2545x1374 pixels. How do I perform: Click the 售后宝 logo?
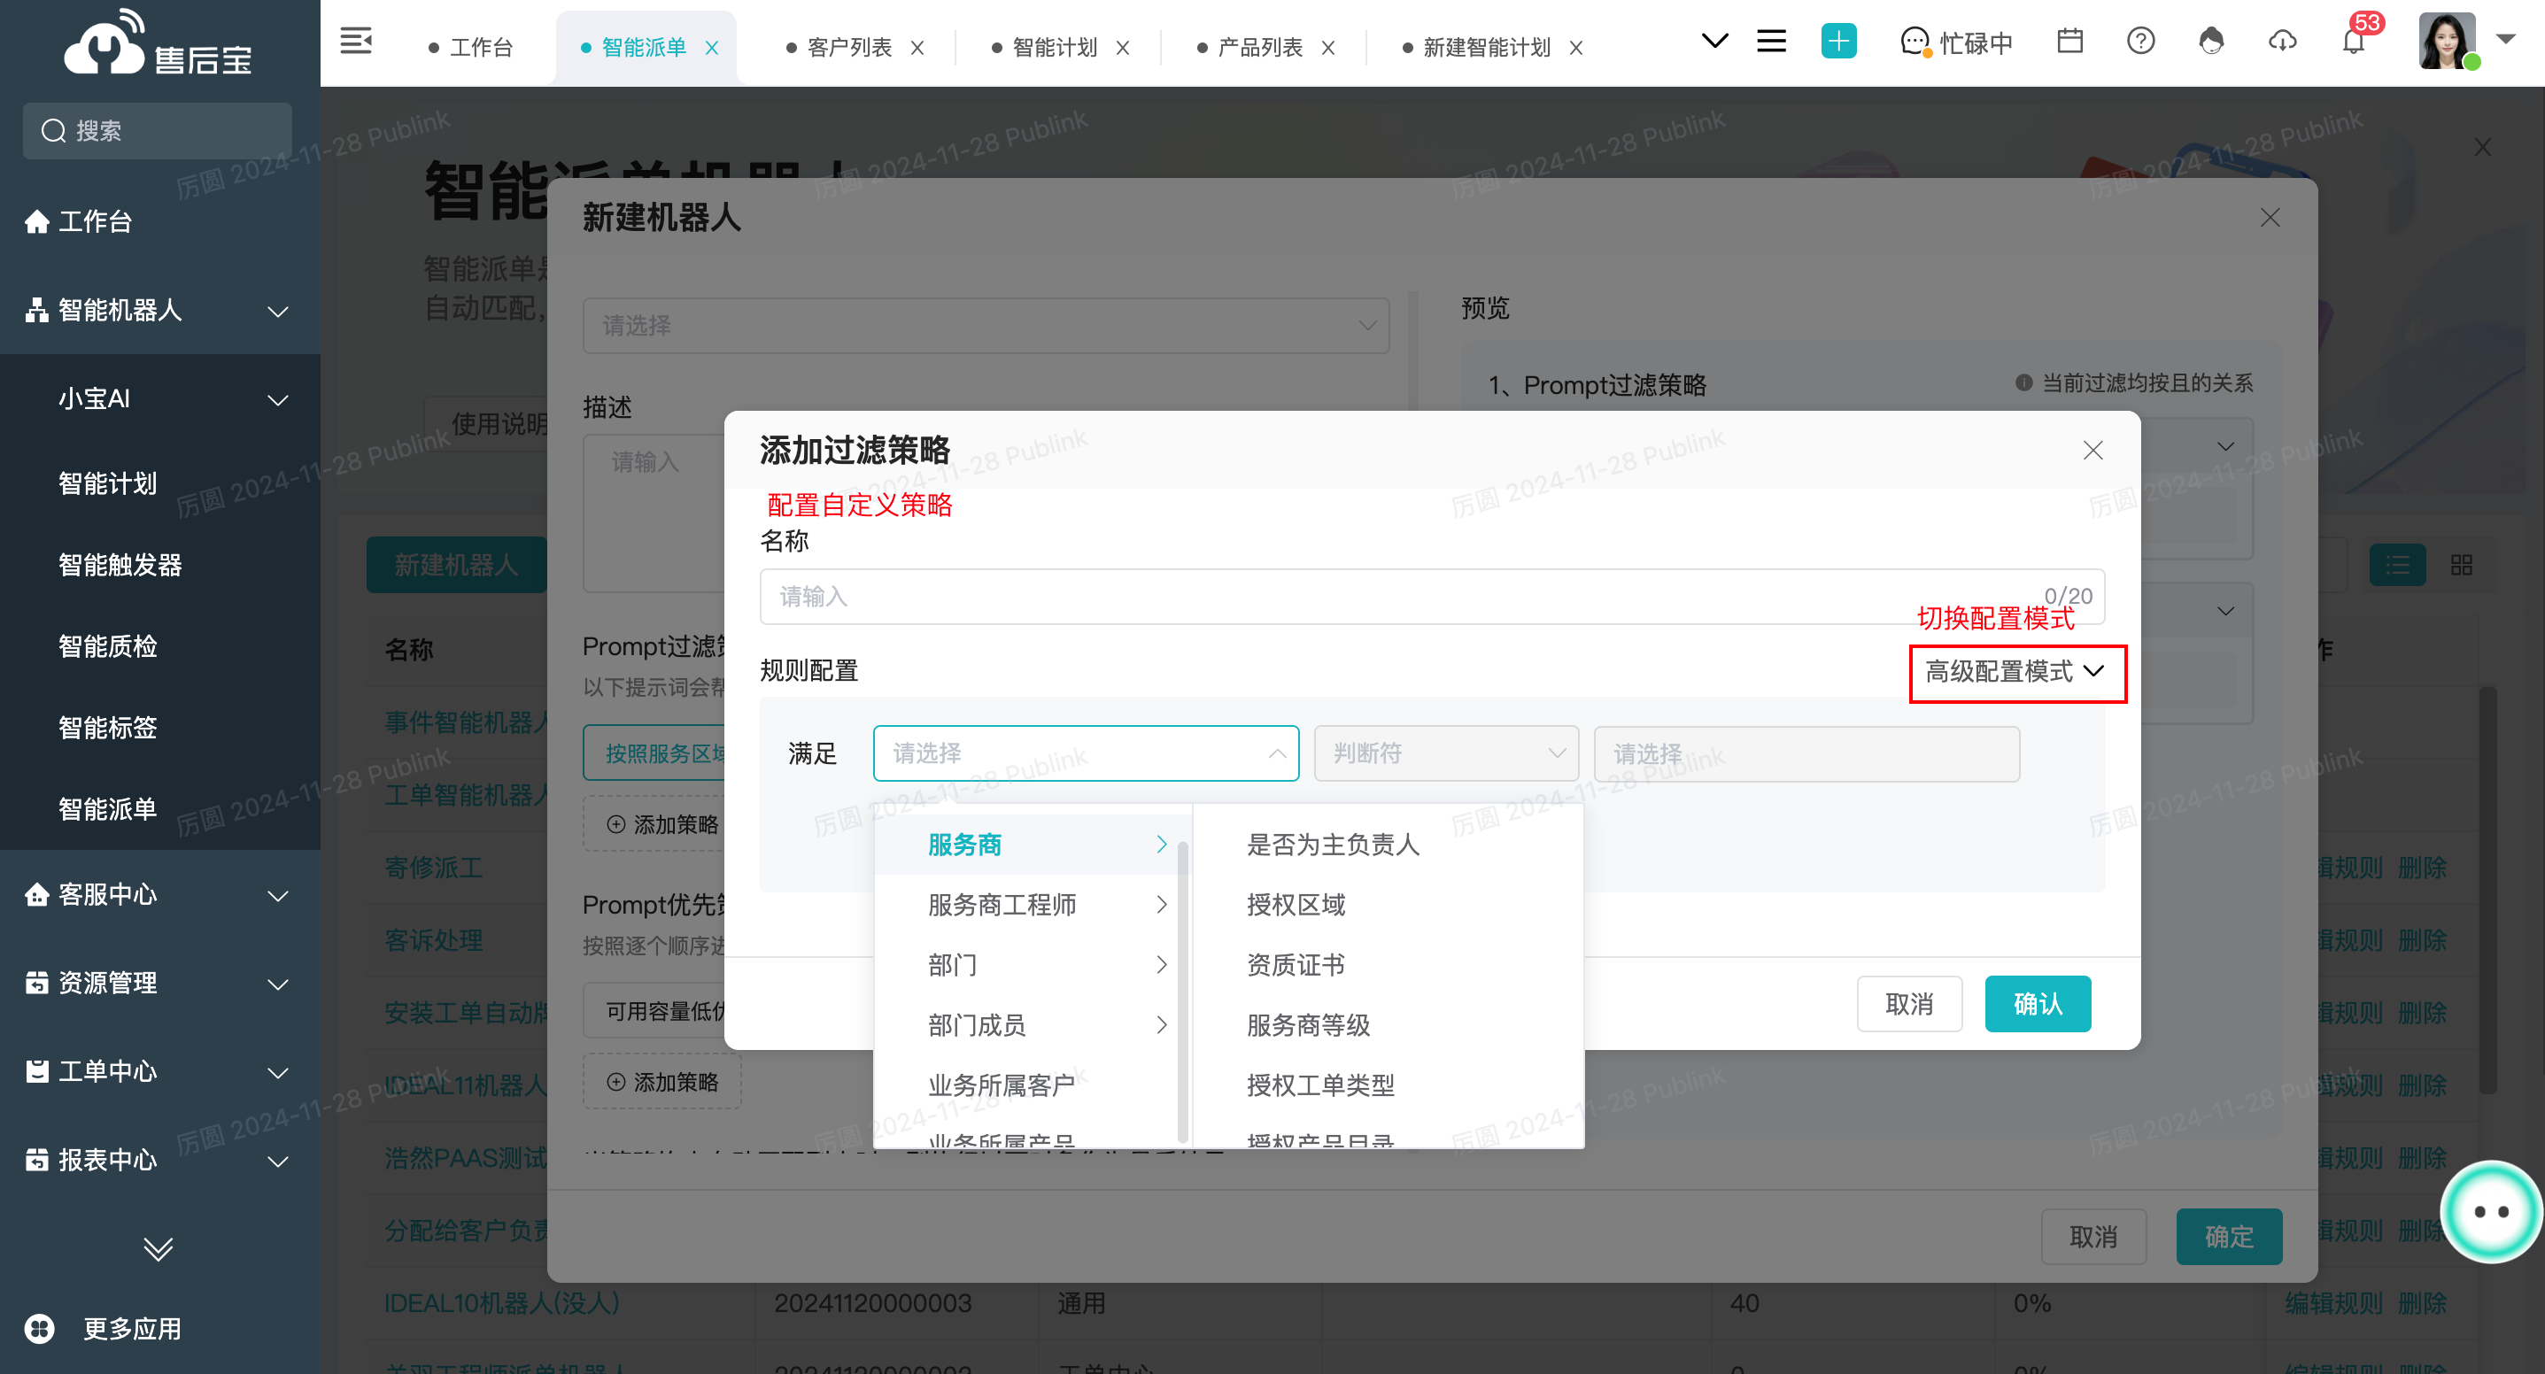click(x=159, y=43)
